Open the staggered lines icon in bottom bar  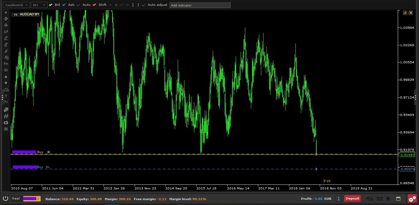pyautogui.click(x=370, y=199)
